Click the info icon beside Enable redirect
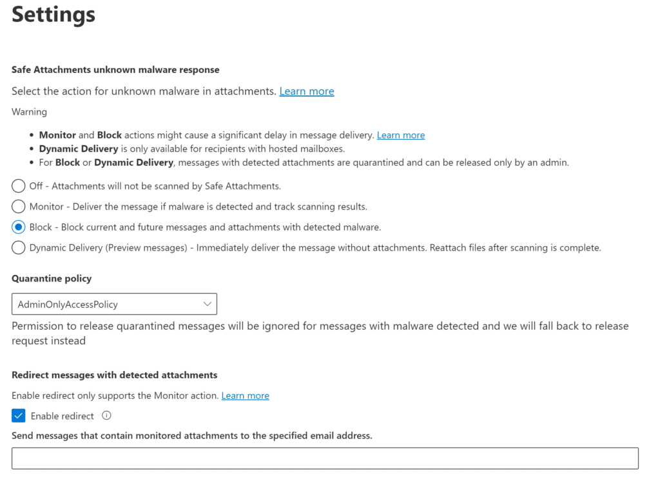 pos(105,415)
